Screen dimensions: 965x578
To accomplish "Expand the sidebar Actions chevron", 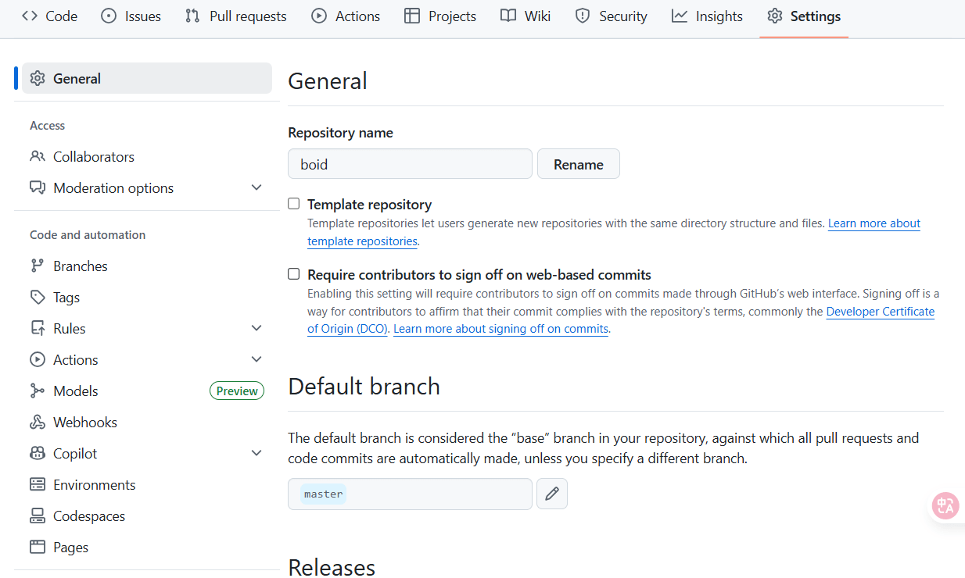I will [x=256, y=359].
